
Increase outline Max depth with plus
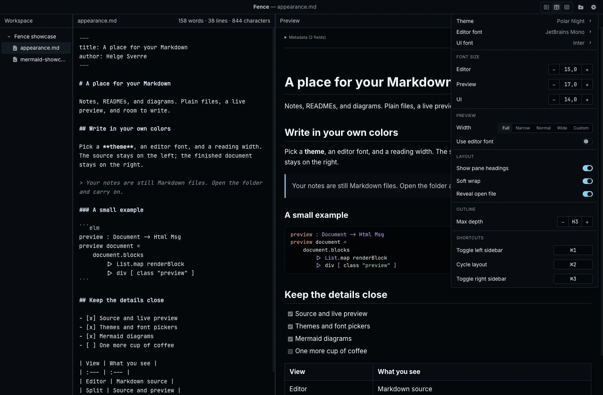587,222
